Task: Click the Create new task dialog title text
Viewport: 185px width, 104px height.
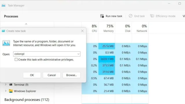Action: click(16, 31)
